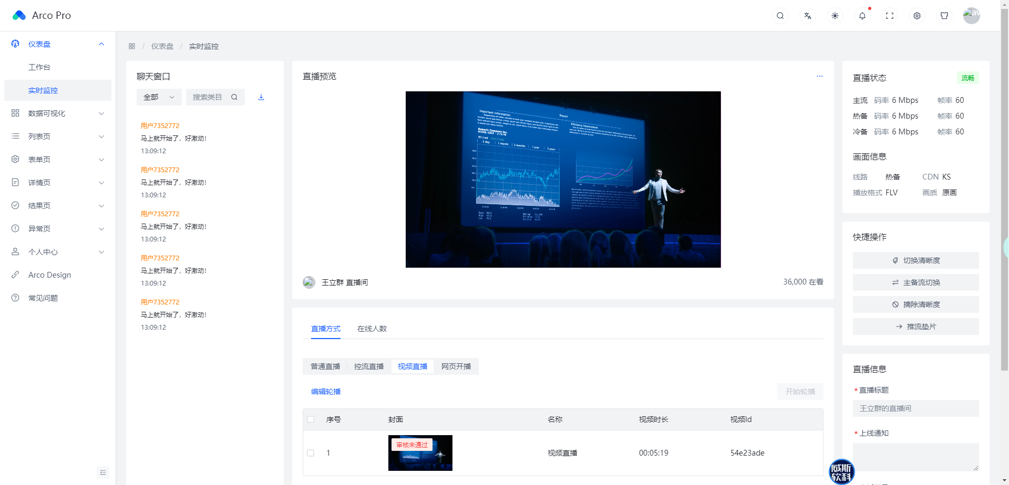Click the page vertical scrollbar

click(x=1004, y=189)
